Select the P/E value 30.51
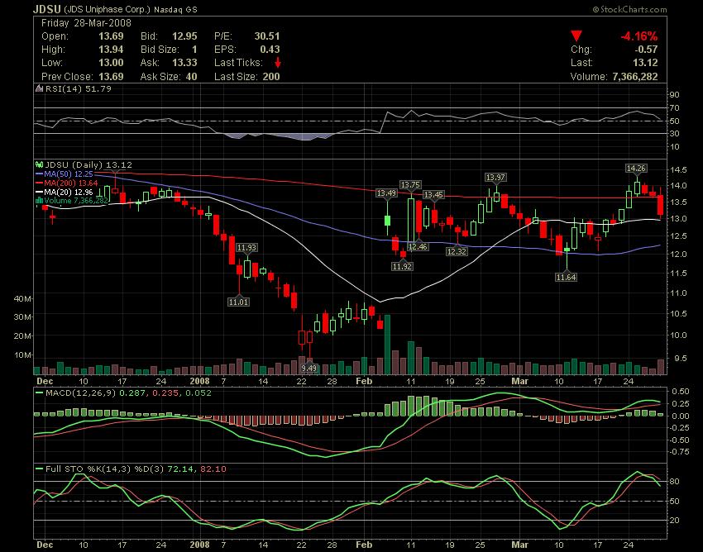Screen dimensions: 703x552 point(267,36)
